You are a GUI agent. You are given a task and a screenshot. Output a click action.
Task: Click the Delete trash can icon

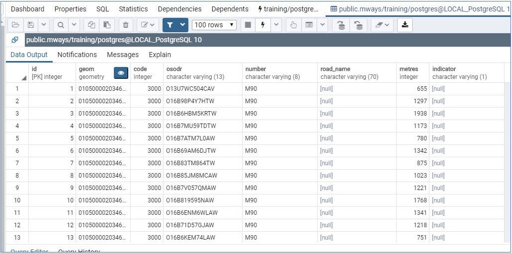[x=126, y=25]
